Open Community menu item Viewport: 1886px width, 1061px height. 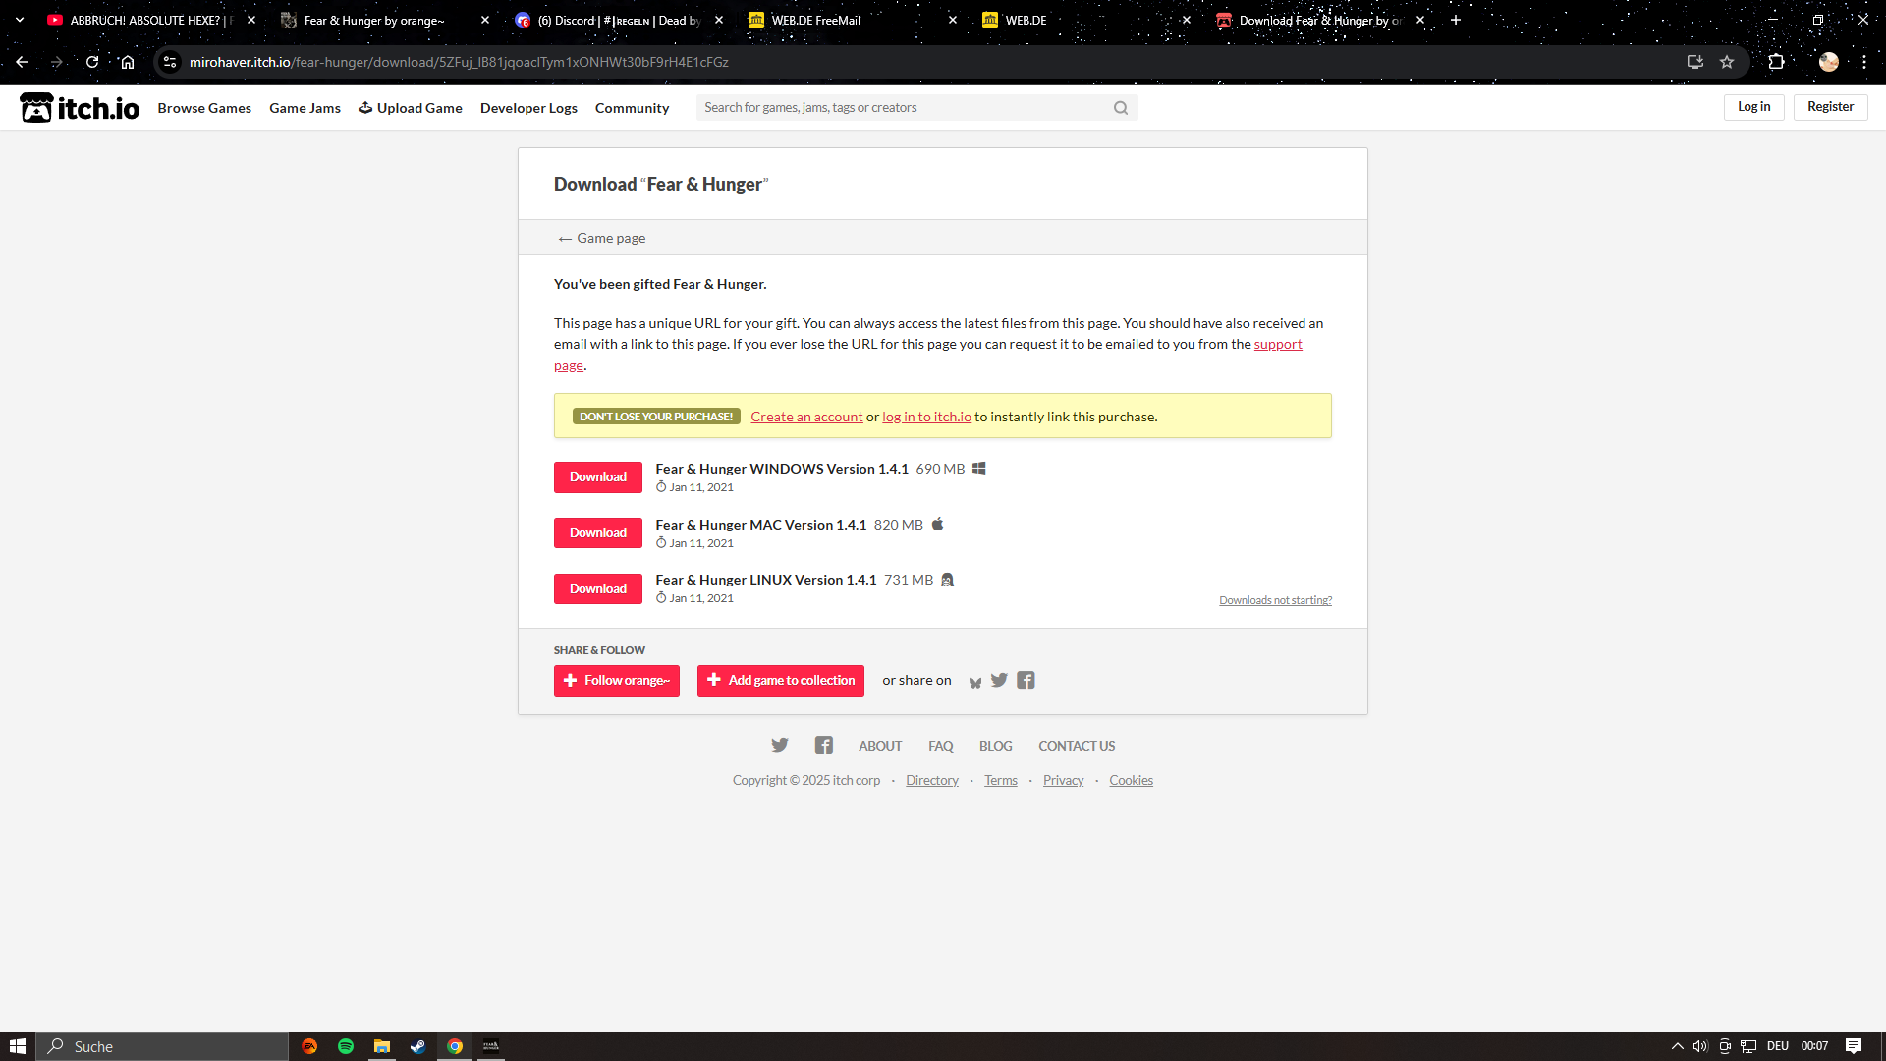pyautogui.click(x=632, y=108)
